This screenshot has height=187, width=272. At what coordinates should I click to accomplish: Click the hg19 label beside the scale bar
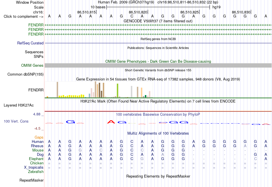coord(216,7)
